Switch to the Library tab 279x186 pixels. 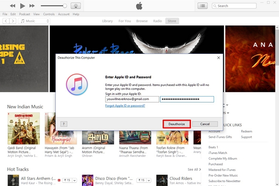point(107,21)
